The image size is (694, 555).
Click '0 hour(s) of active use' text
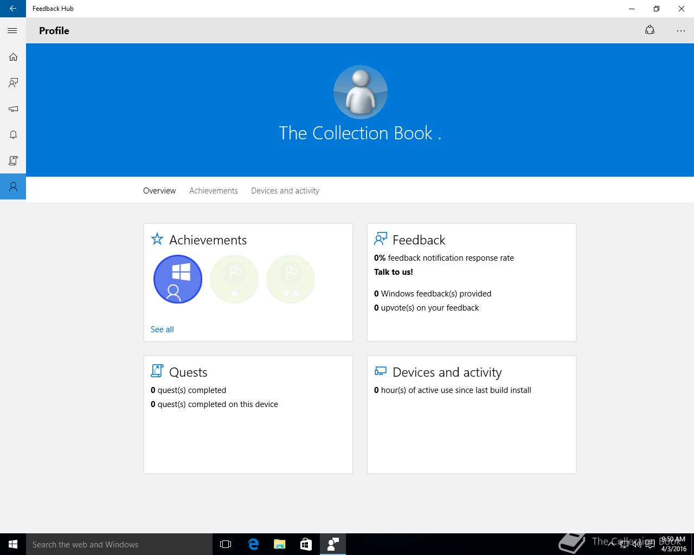coord(453,390)
